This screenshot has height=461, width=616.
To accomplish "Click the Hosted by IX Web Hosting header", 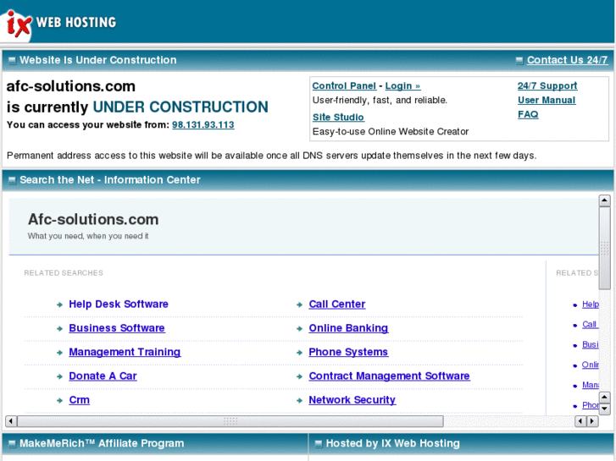I will click(393, 443).
